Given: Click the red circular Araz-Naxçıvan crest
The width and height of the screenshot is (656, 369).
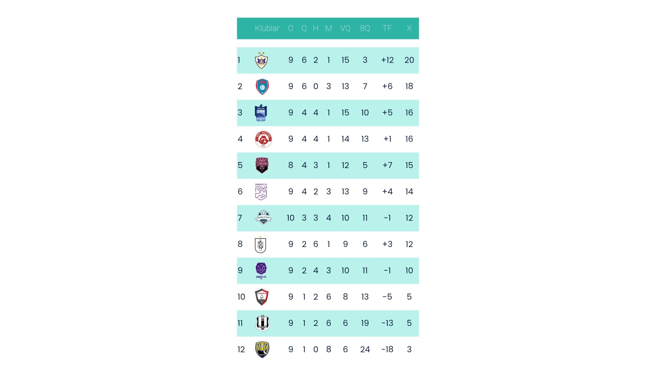Looking at the screenshot, I should 263,139.
